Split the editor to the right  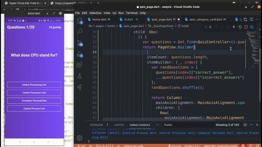(251, 19)
